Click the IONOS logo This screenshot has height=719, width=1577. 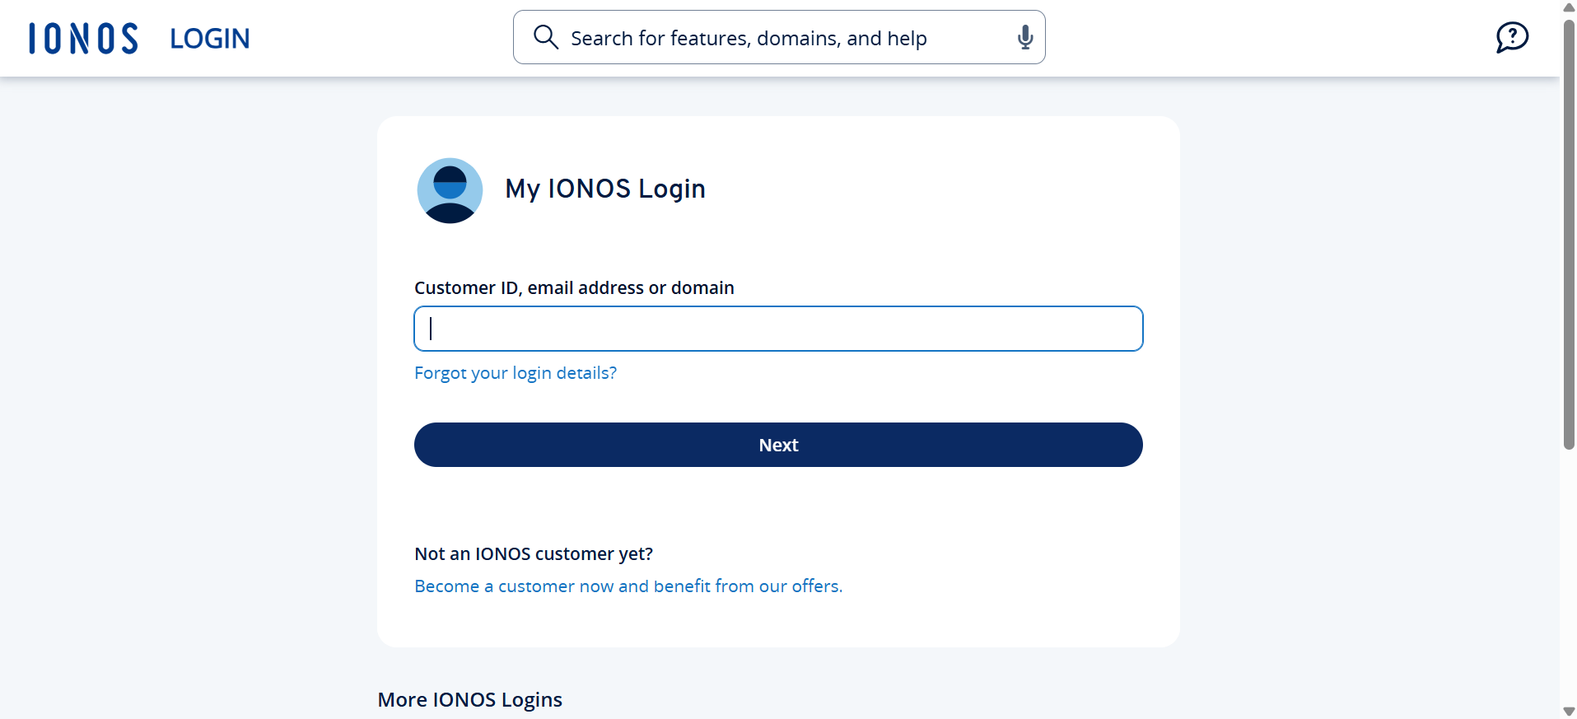coord(83,39)
